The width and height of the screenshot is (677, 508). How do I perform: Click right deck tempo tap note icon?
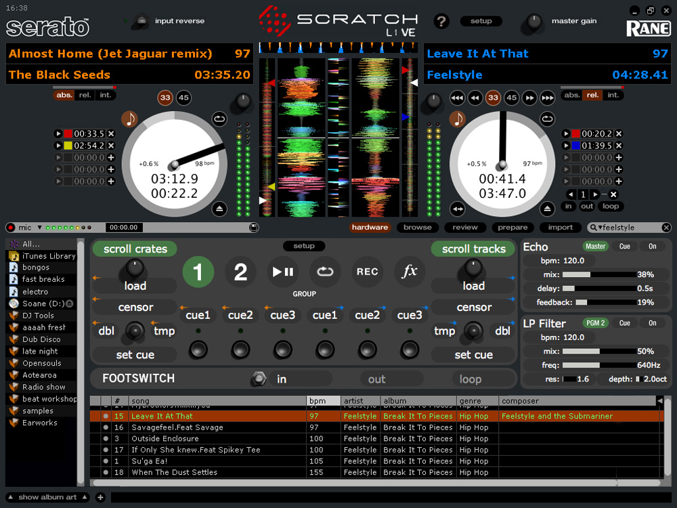click(457, 119)
